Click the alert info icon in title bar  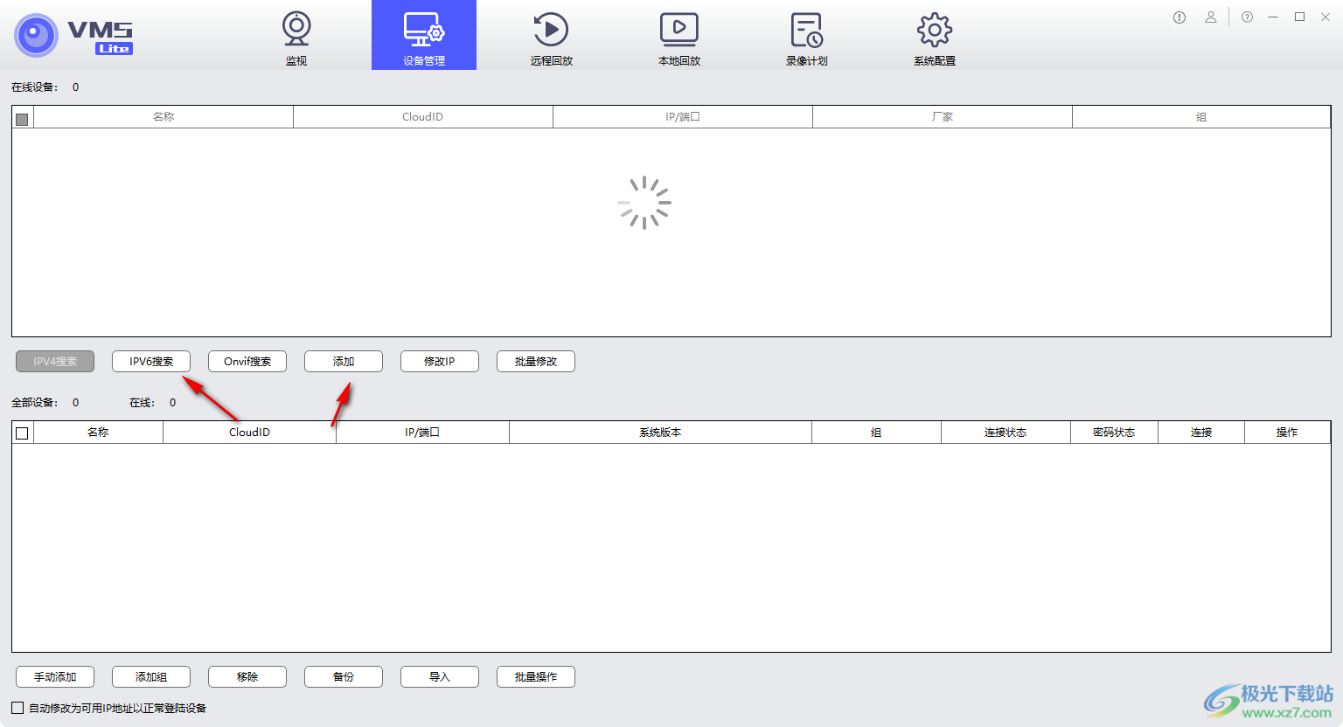click(1179, 17)
